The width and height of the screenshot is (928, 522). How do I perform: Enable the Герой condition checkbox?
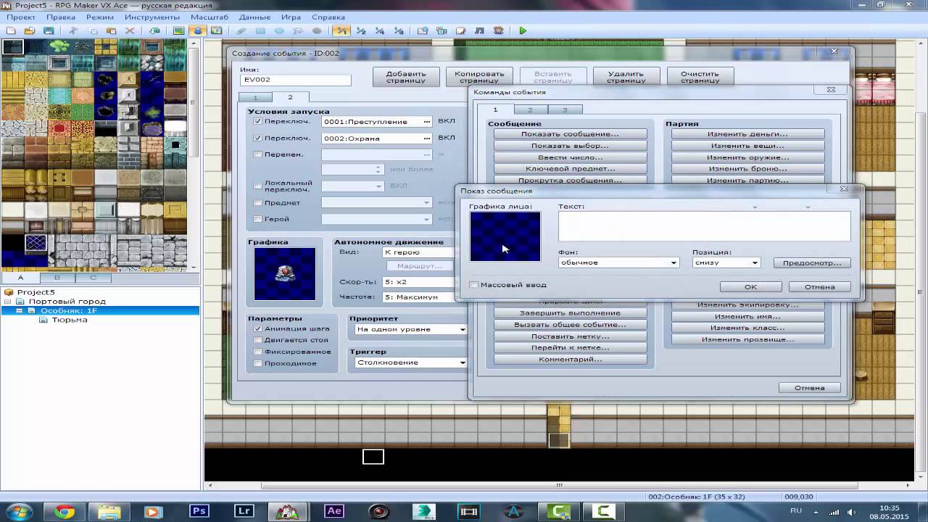pyautogui.click(x=257, y=219)
